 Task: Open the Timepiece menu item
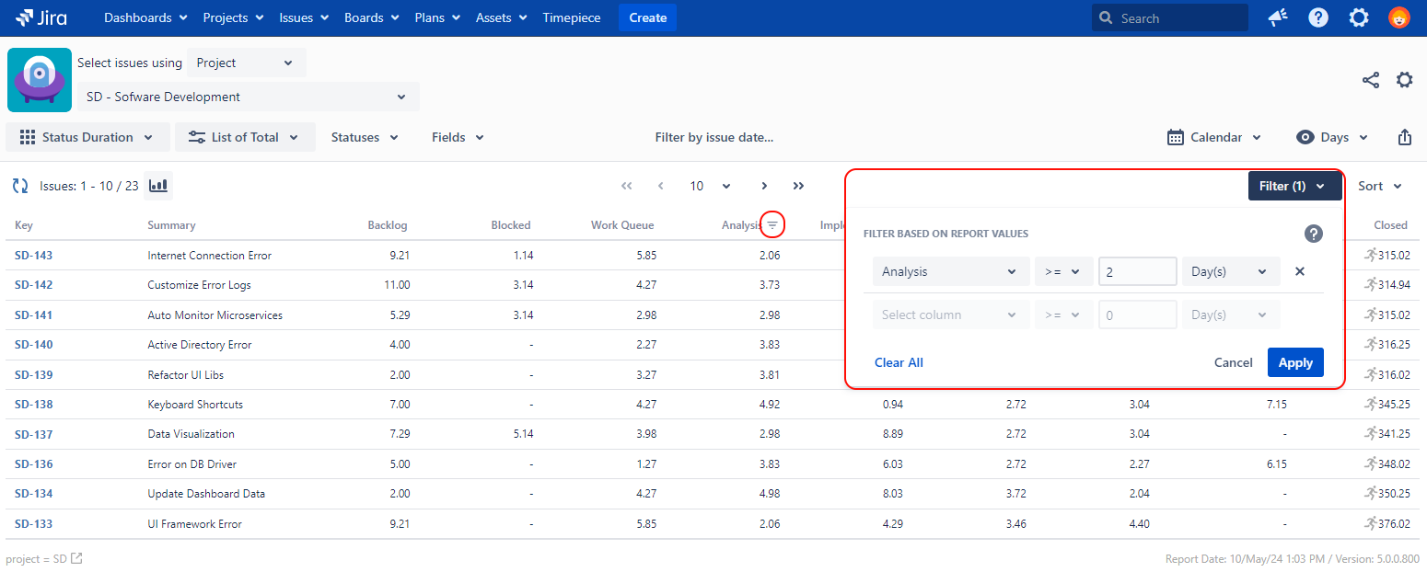(572, 17)
